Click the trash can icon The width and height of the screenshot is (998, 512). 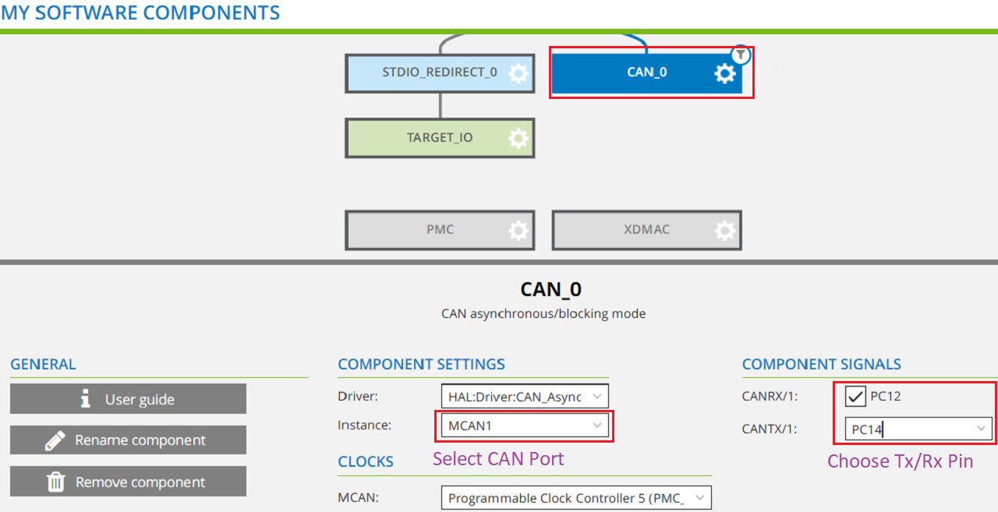(x=56, y=482)
